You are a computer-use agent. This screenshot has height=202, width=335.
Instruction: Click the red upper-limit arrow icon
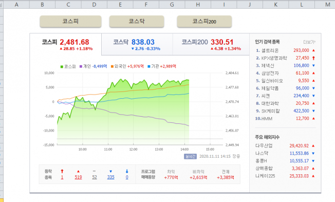tap(62, 171)
